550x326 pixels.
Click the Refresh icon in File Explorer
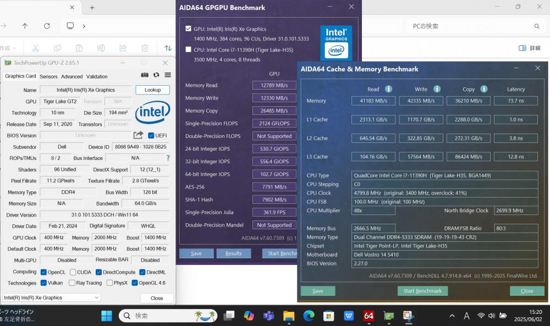pos(47,26)
